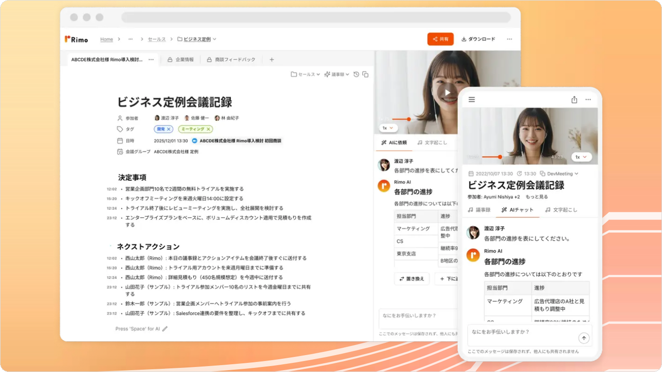Open the three-dot menu in the mobile view
The height and width of the screenshot is (372, 662).
point(588,100)
